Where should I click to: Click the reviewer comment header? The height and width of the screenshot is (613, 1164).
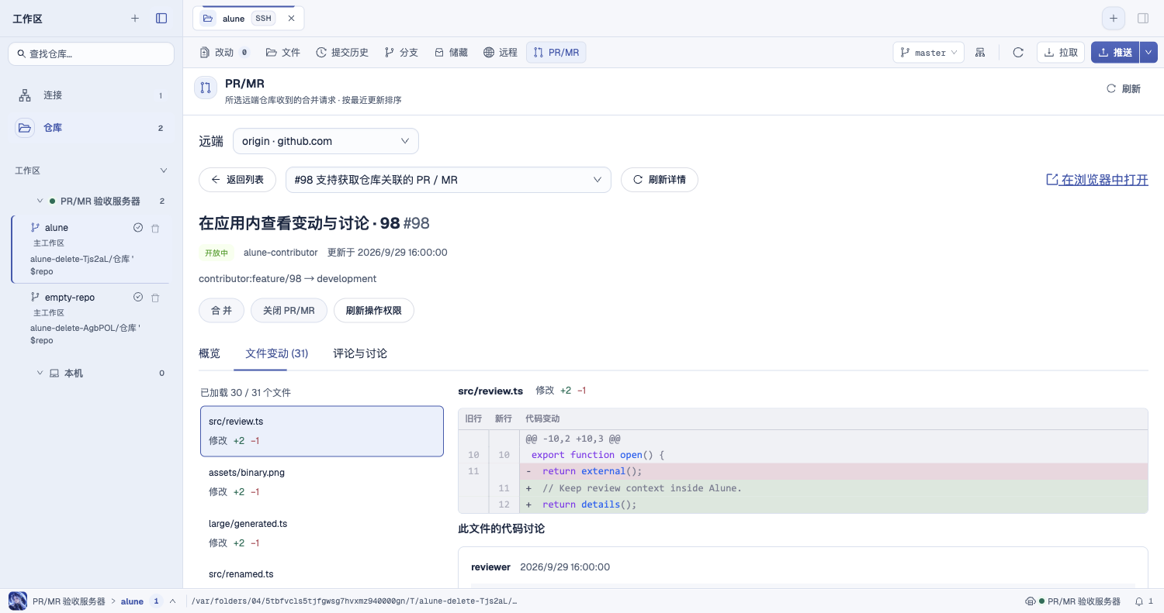tap(540, 567)
